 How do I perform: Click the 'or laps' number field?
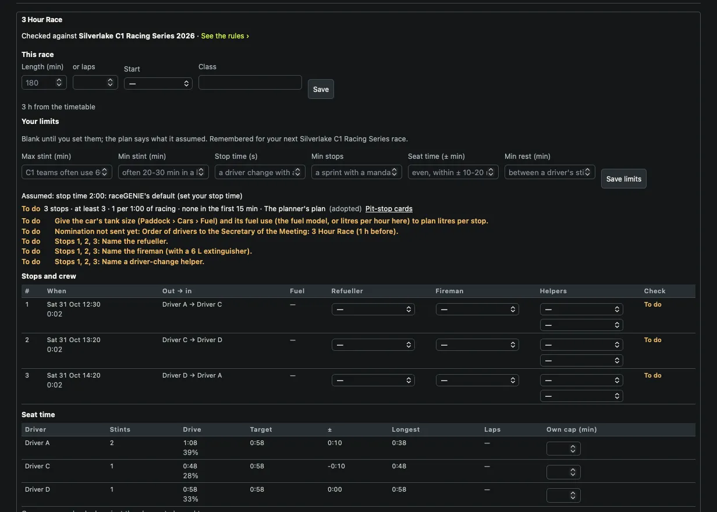[x=95, y=83]
